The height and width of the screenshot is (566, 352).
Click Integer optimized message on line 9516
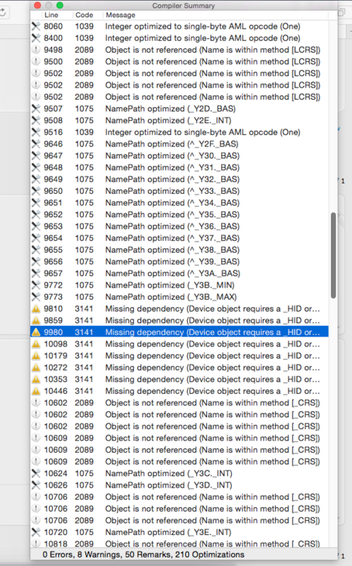(202, 132)
